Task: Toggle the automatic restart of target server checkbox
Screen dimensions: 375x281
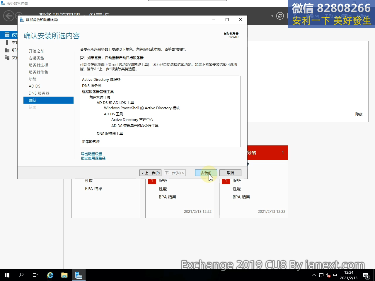Action: [x=82, y=58]
